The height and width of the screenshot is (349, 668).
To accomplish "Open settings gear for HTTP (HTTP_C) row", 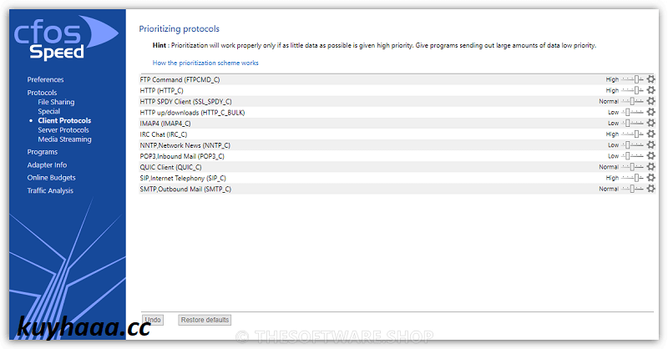I will click(650, 90).
